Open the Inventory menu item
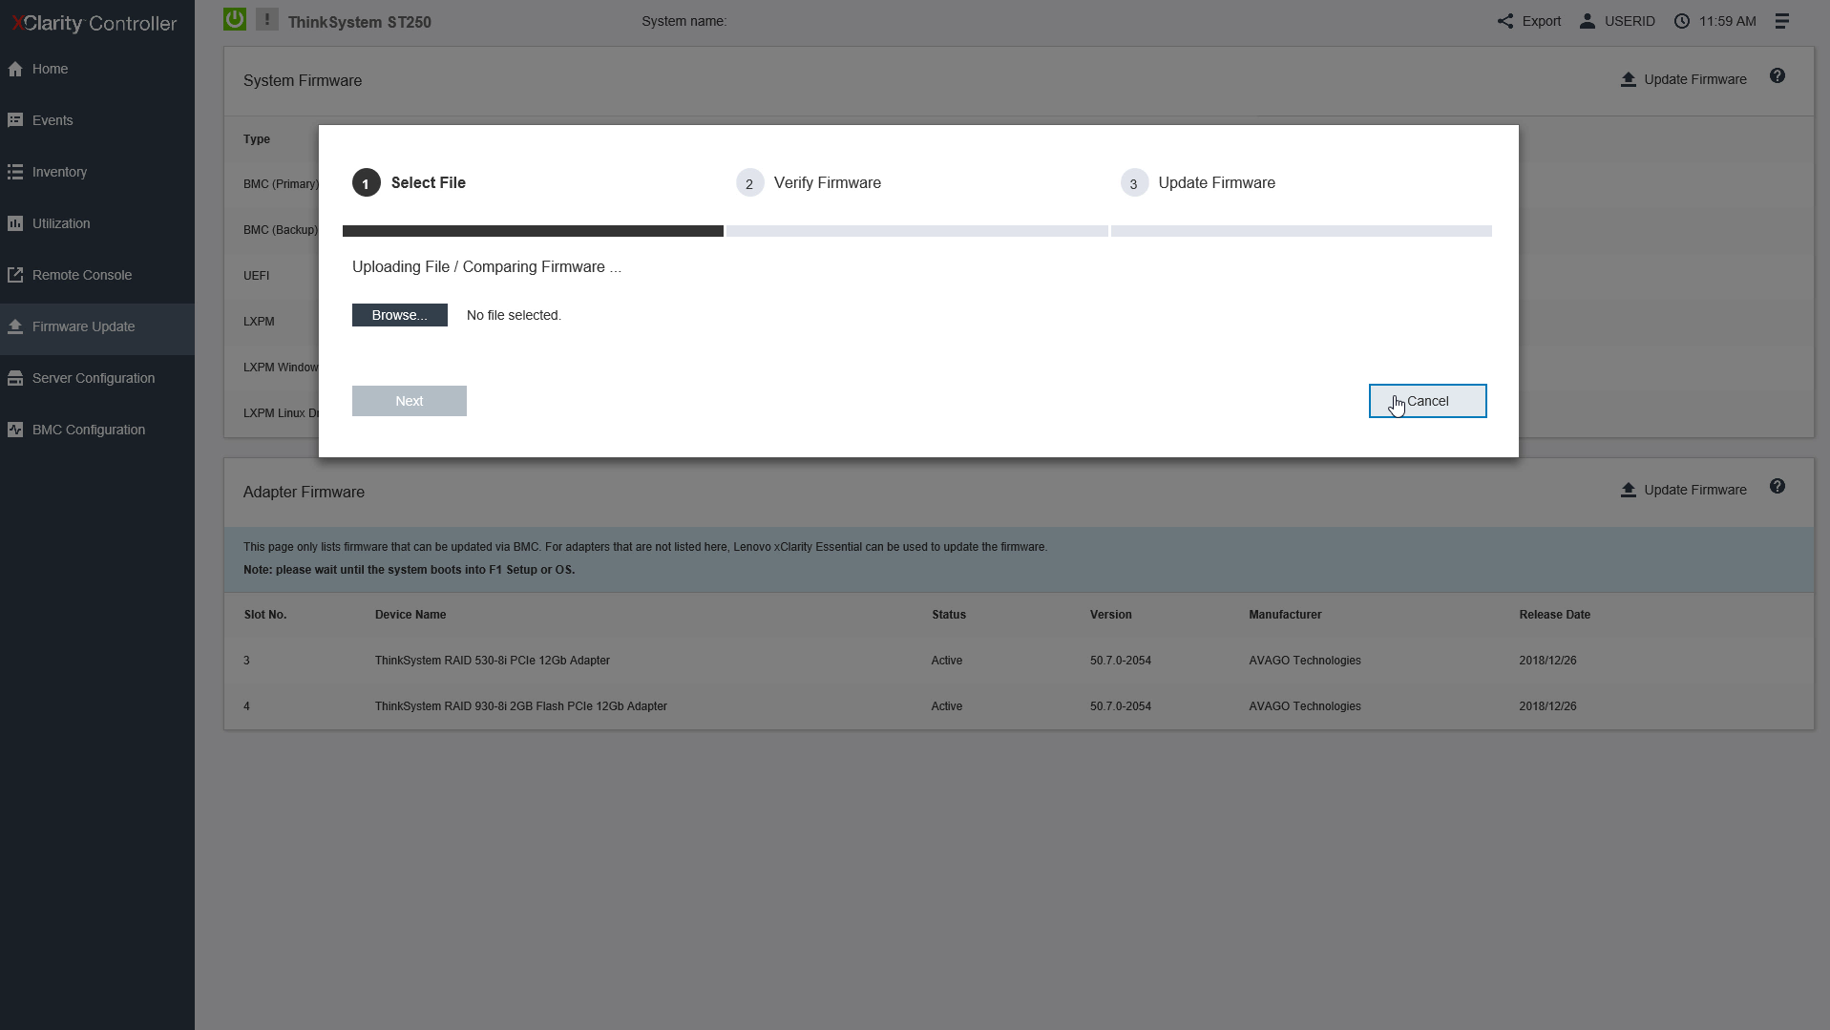This screenshot has height=1030, width=1830. click(97, 172)
